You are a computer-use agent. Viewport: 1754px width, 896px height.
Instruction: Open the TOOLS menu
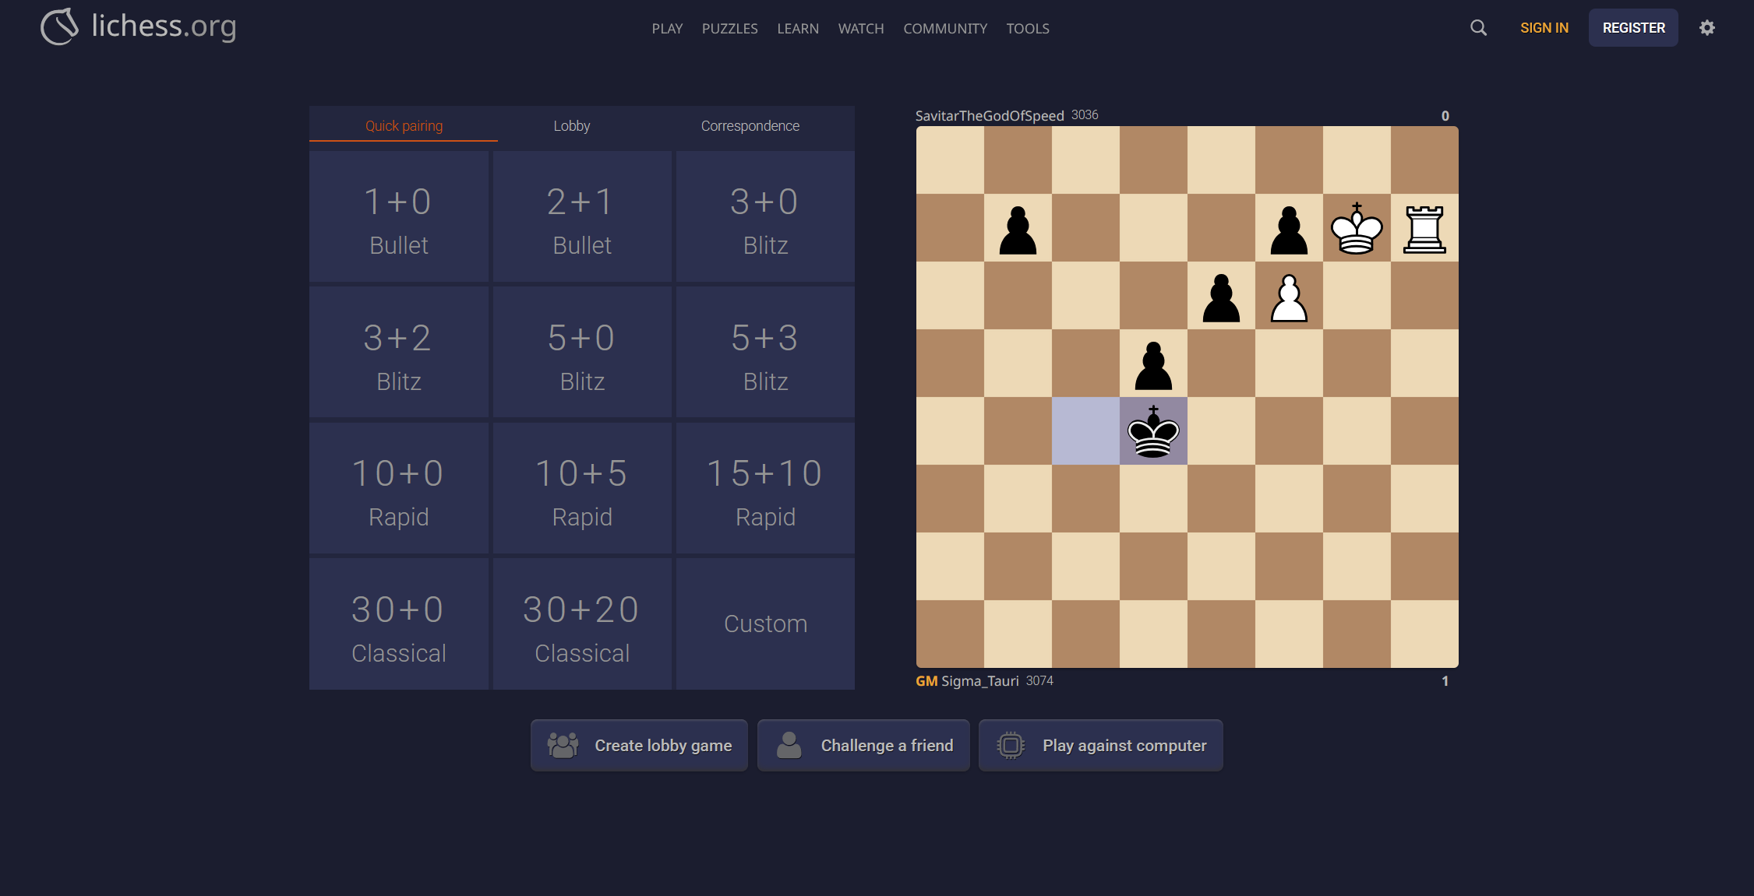(x=1027, y=29)
